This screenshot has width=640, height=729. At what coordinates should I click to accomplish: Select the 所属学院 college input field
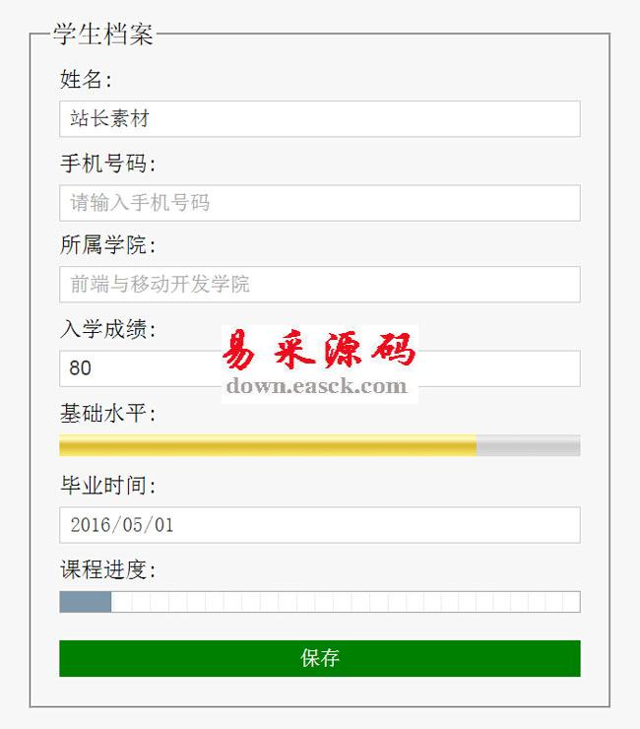pos(320,285)
